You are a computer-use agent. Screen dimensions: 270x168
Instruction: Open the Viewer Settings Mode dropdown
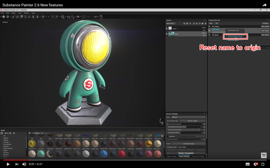coord(188,117)
